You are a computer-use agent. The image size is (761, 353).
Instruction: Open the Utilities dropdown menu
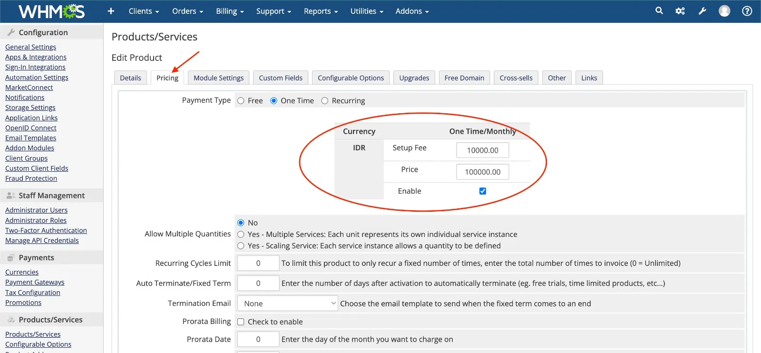pyautogui.click(x=367, y=11)
